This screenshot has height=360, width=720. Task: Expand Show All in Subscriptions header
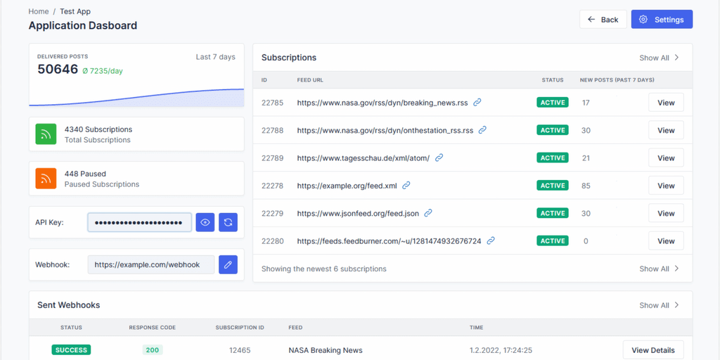[x=659, y=58]
